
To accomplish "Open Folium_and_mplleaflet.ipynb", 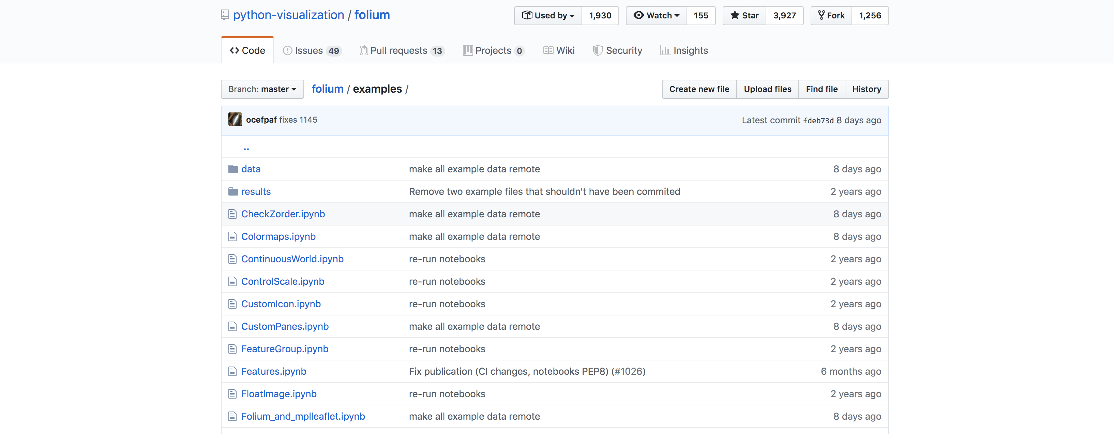I will coord(303,416).
